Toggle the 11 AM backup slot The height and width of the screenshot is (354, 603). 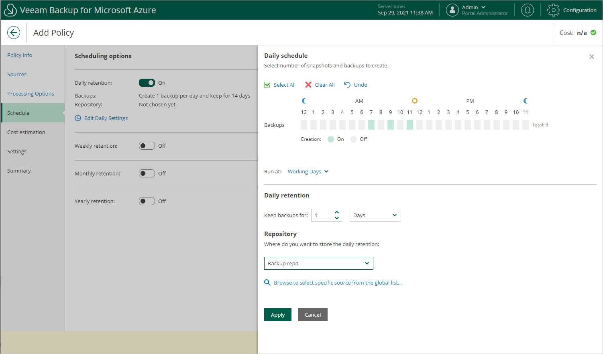(x=410, y=125)
